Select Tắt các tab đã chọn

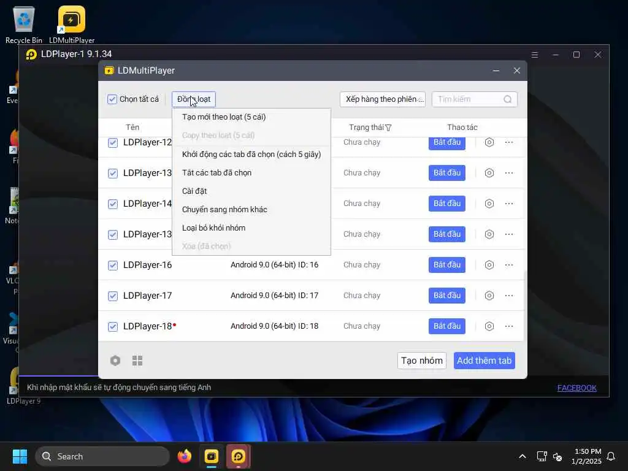point(251,172)
